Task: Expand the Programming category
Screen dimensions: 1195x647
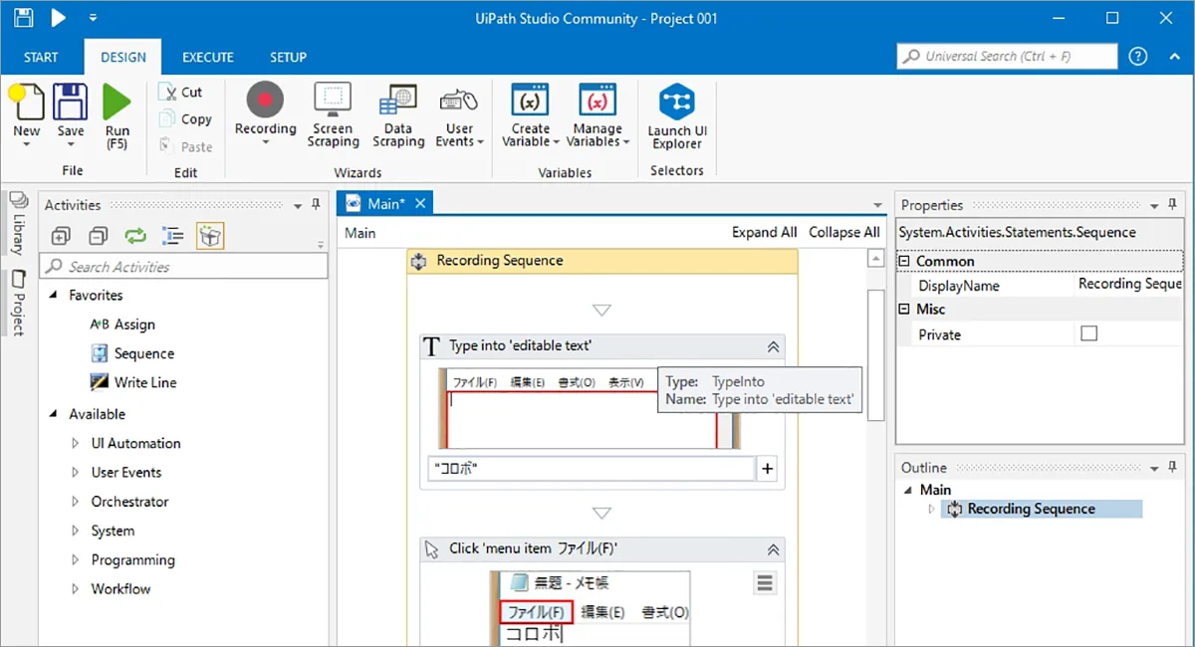Action: [x=76, y=559]
